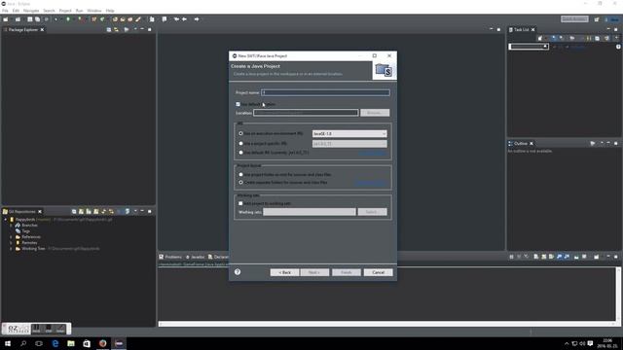The height and width of the screenshot is (350, 623).
Task: Click Link with Editor in Package Explorer
Action: (117, 30)
